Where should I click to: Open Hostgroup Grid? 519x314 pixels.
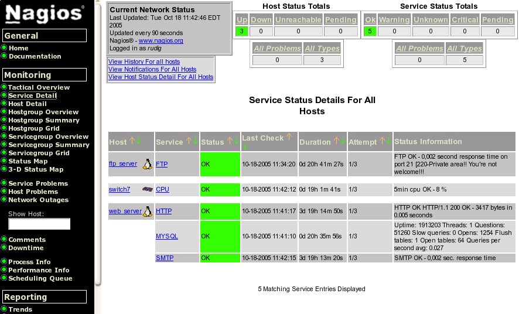34,128
